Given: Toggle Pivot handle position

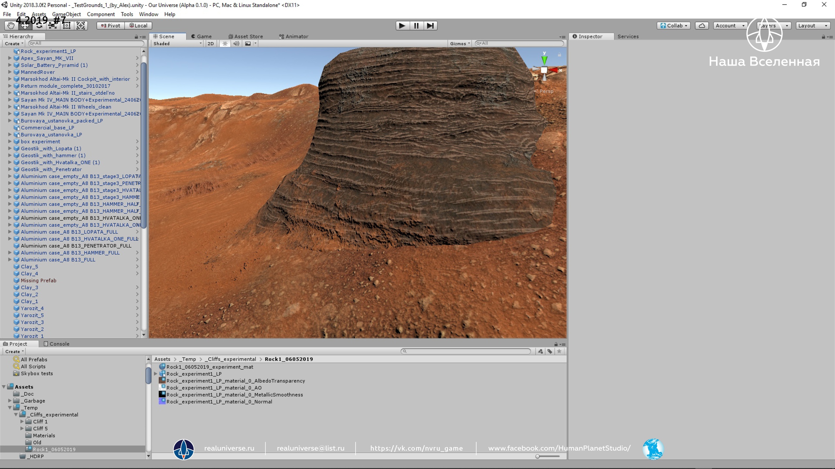Looking at the screenshot, I should pos(111,25).
